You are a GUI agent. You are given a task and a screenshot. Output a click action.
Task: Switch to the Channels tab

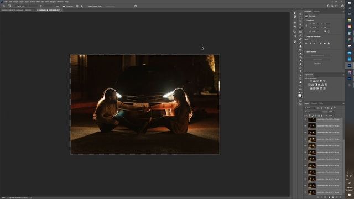pos(314,103)
